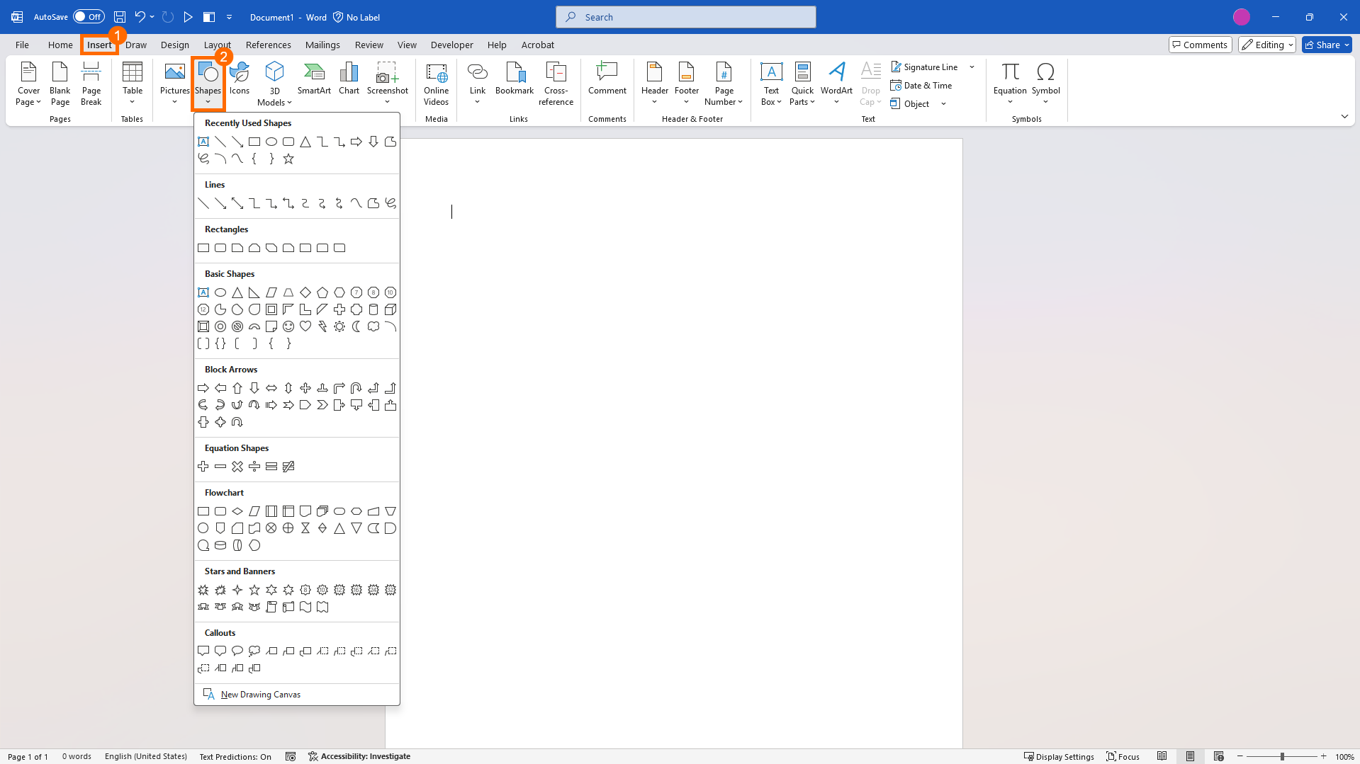Image resolution: width=1360 pixels, height=764 pixels.
Task: Switch to the Design tab
Action: point(174,45)
